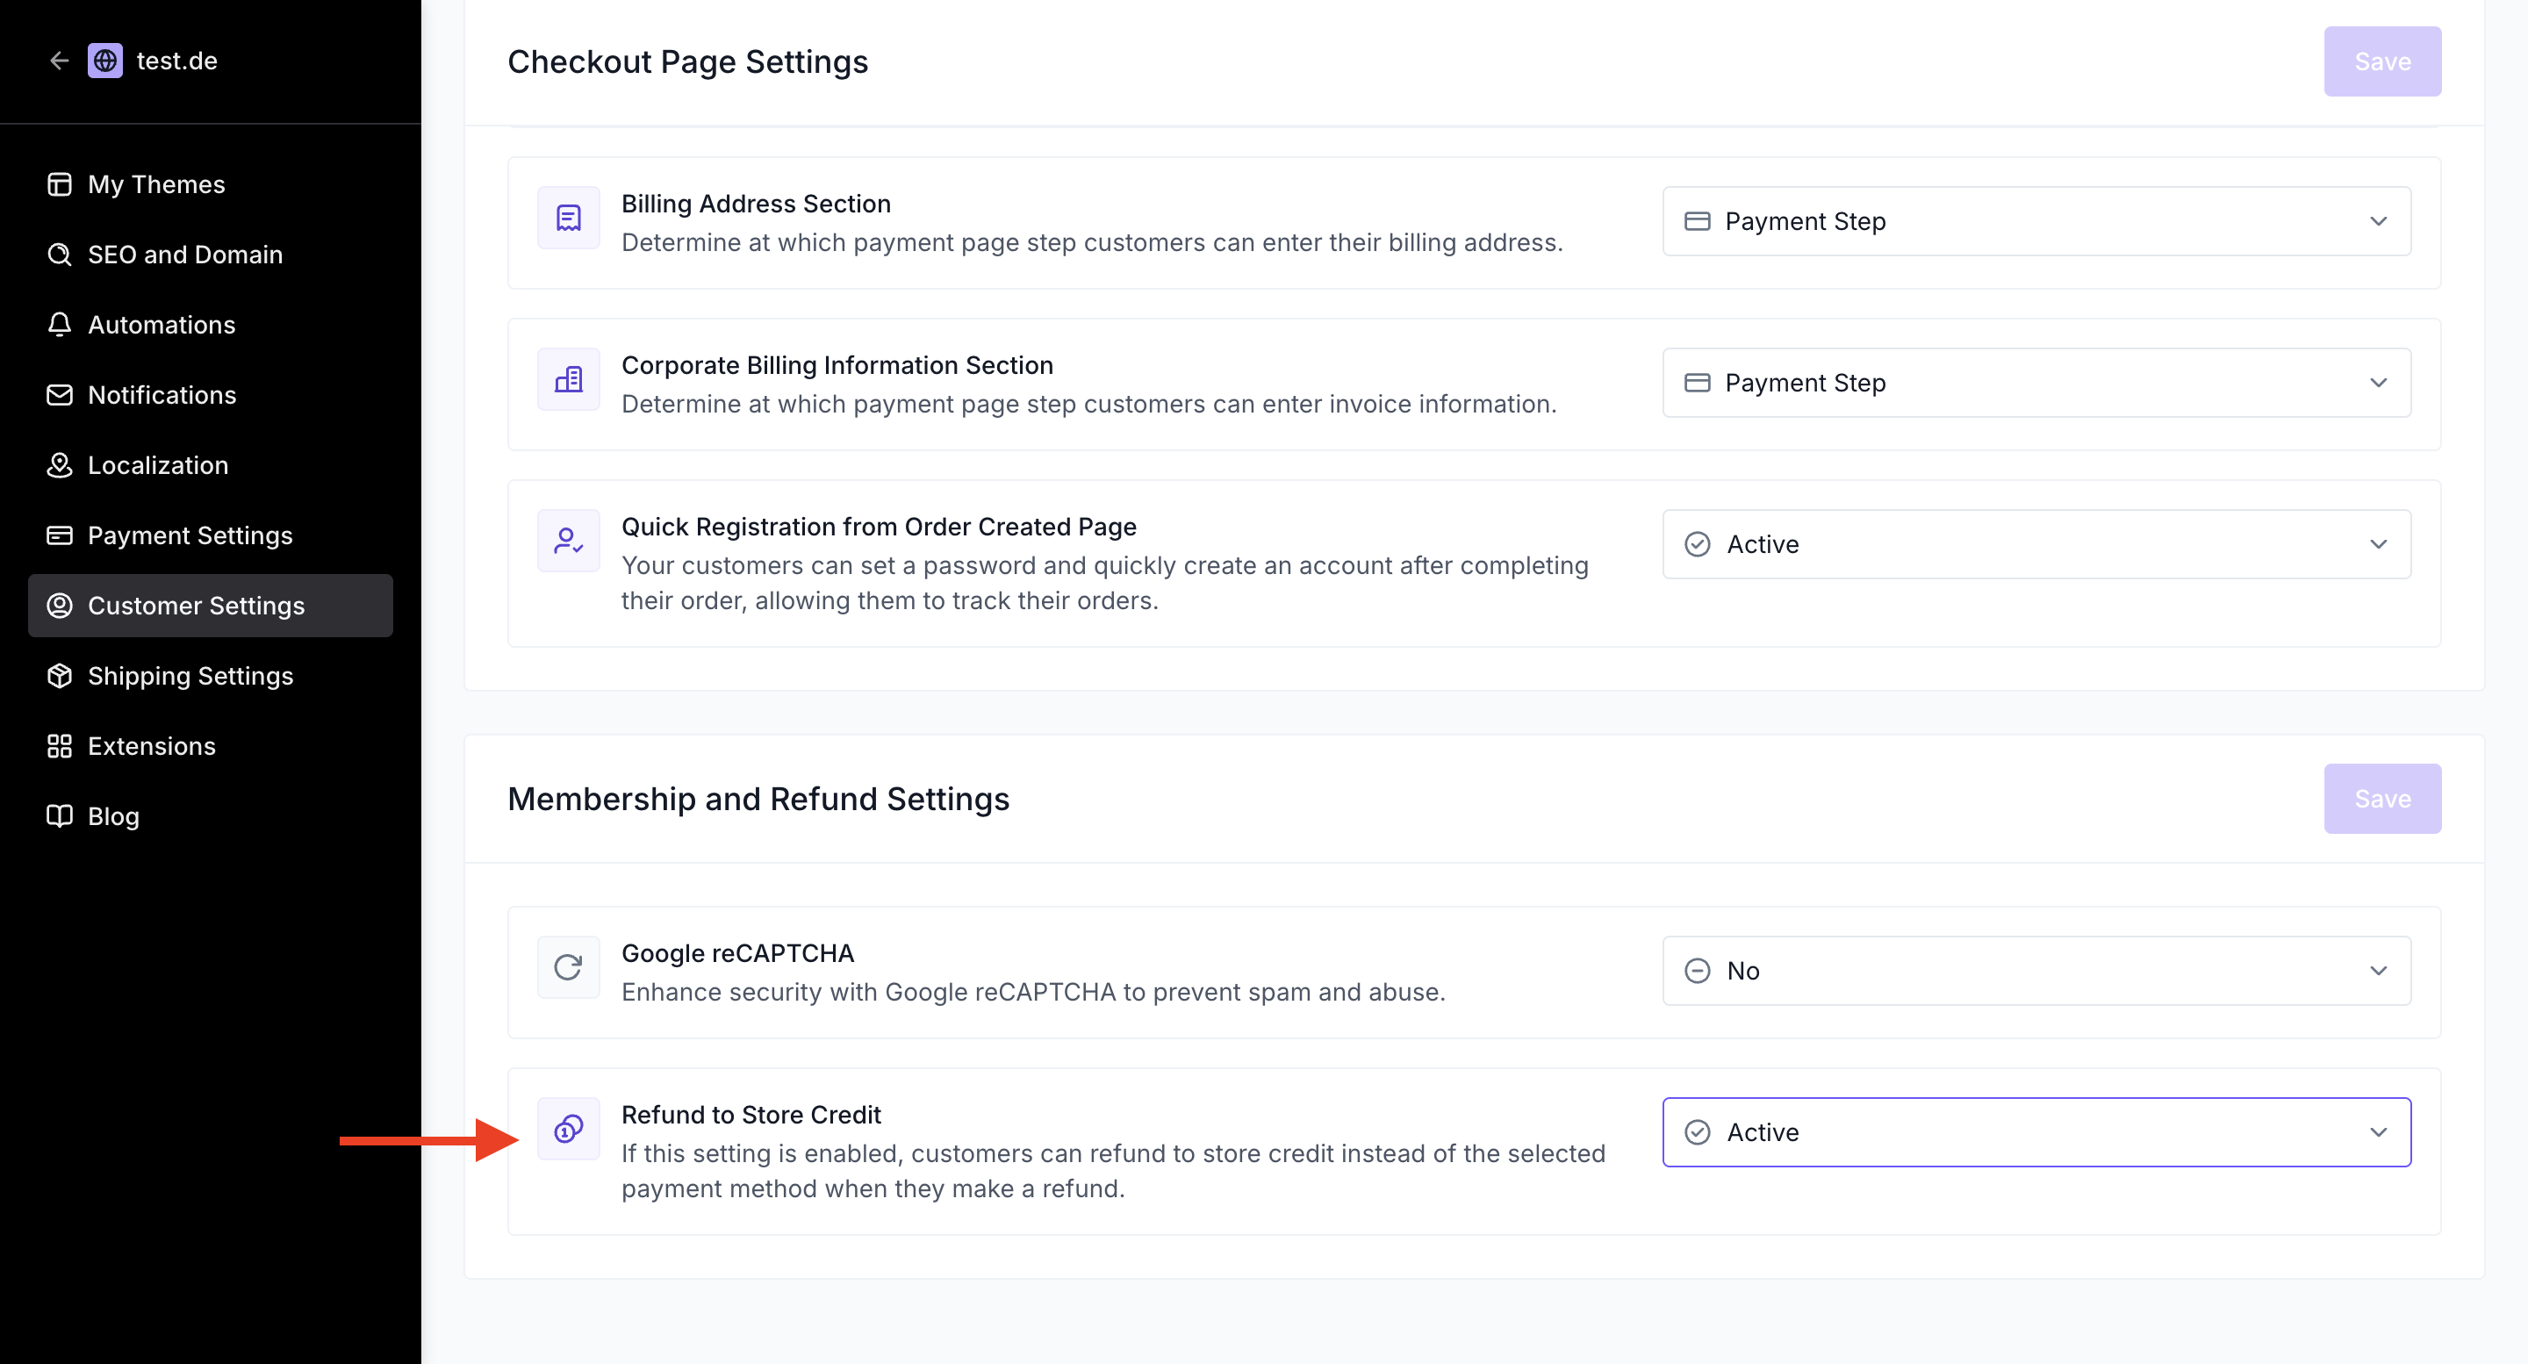The image size is (2528, 1364).
Task: Save the Checkout Page Settings
Action: tap(2381, 61)
